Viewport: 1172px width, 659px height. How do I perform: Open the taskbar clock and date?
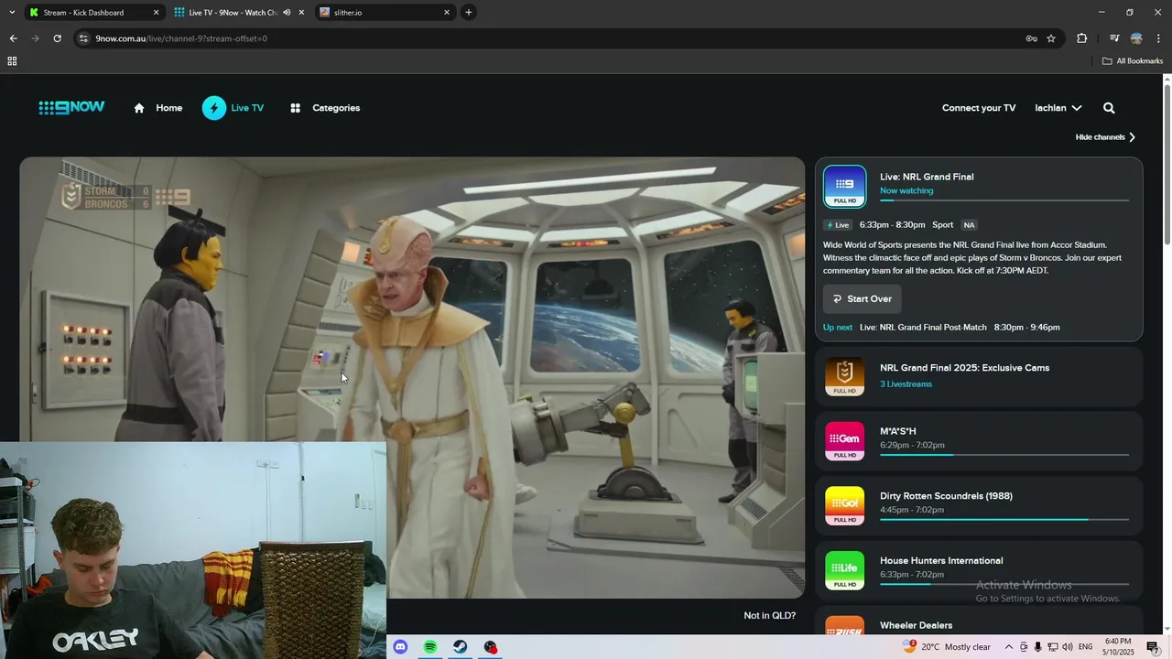click(1118, 647)
